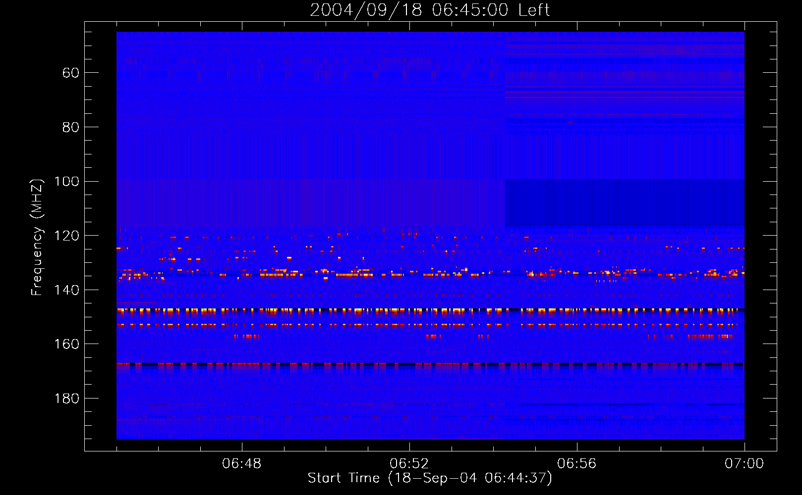Click the 160 MHz frequency label
Screen dimensions: 802x495
coord(66,344)
